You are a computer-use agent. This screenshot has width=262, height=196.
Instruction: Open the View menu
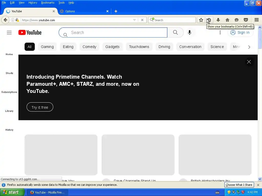[21, 3]
